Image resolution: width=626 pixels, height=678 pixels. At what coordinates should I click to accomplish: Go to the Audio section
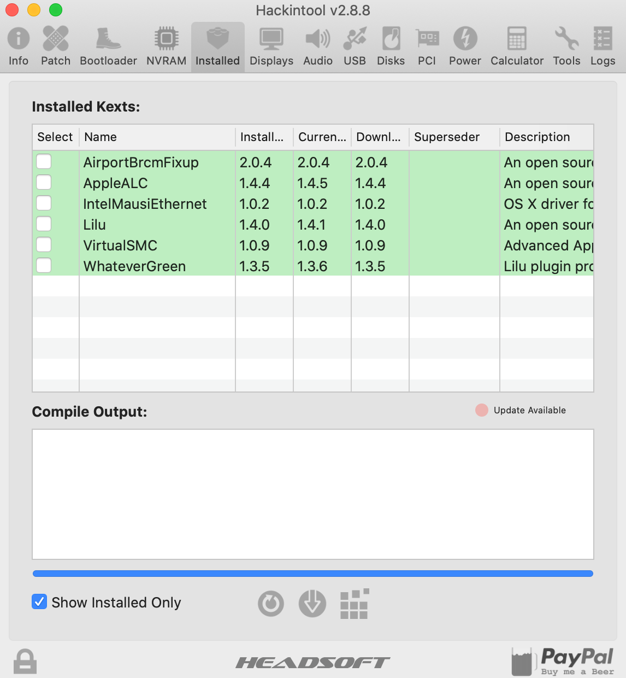coord(318,46)
